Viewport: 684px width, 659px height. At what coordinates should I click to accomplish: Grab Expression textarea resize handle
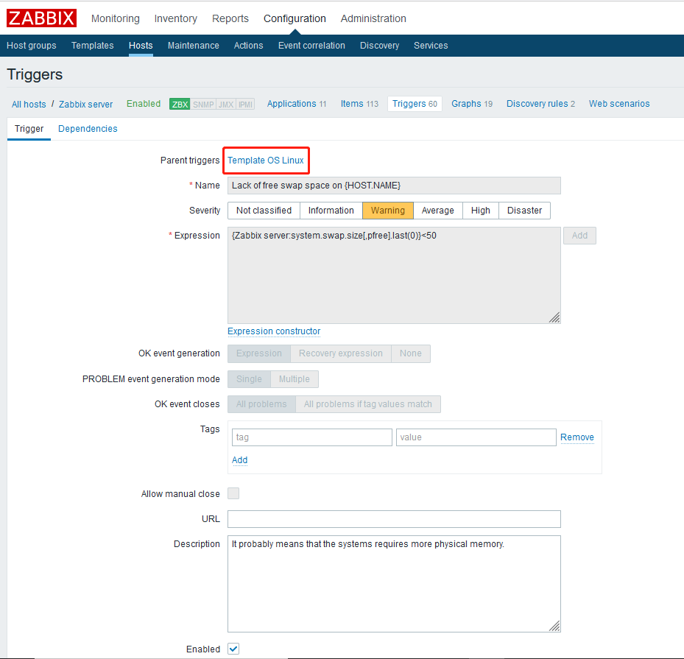click(x=554, y=317)
